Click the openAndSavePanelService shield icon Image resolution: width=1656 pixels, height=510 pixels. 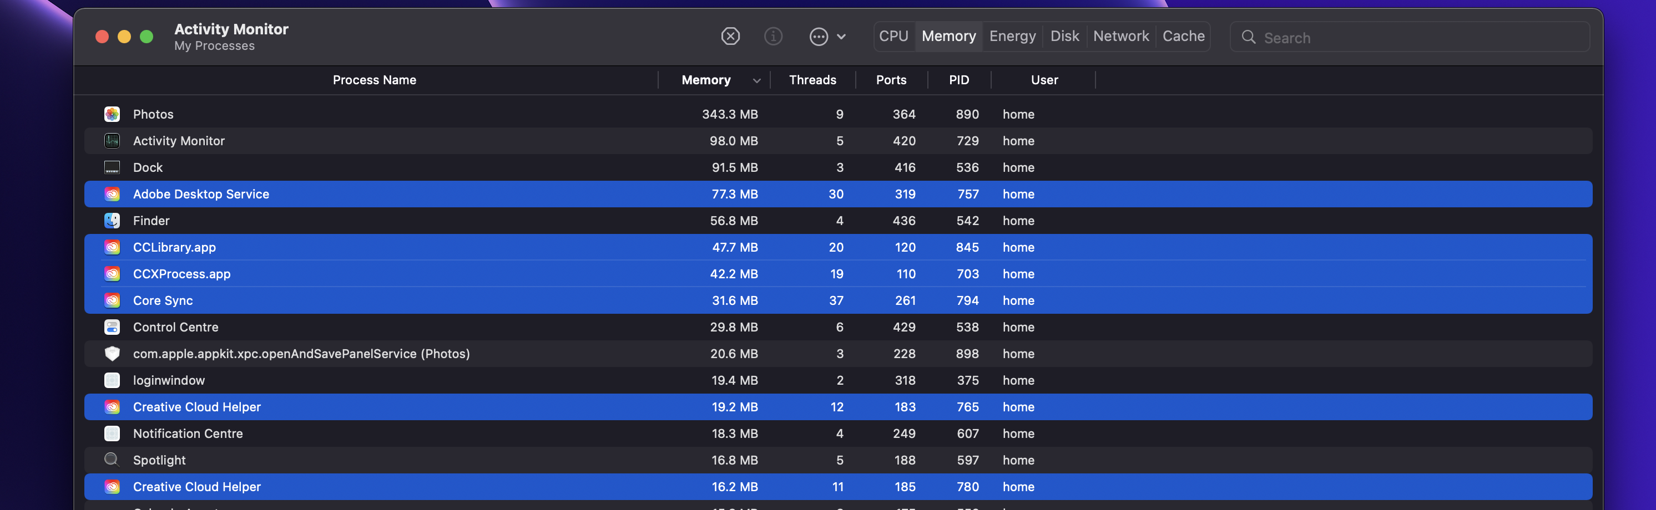tap(112, 354)
